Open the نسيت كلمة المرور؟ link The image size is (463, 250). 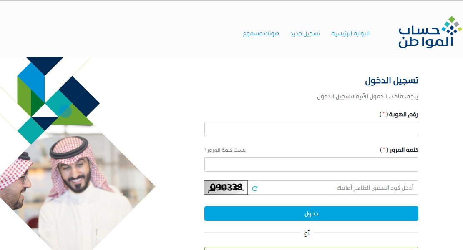click(225, 150)
